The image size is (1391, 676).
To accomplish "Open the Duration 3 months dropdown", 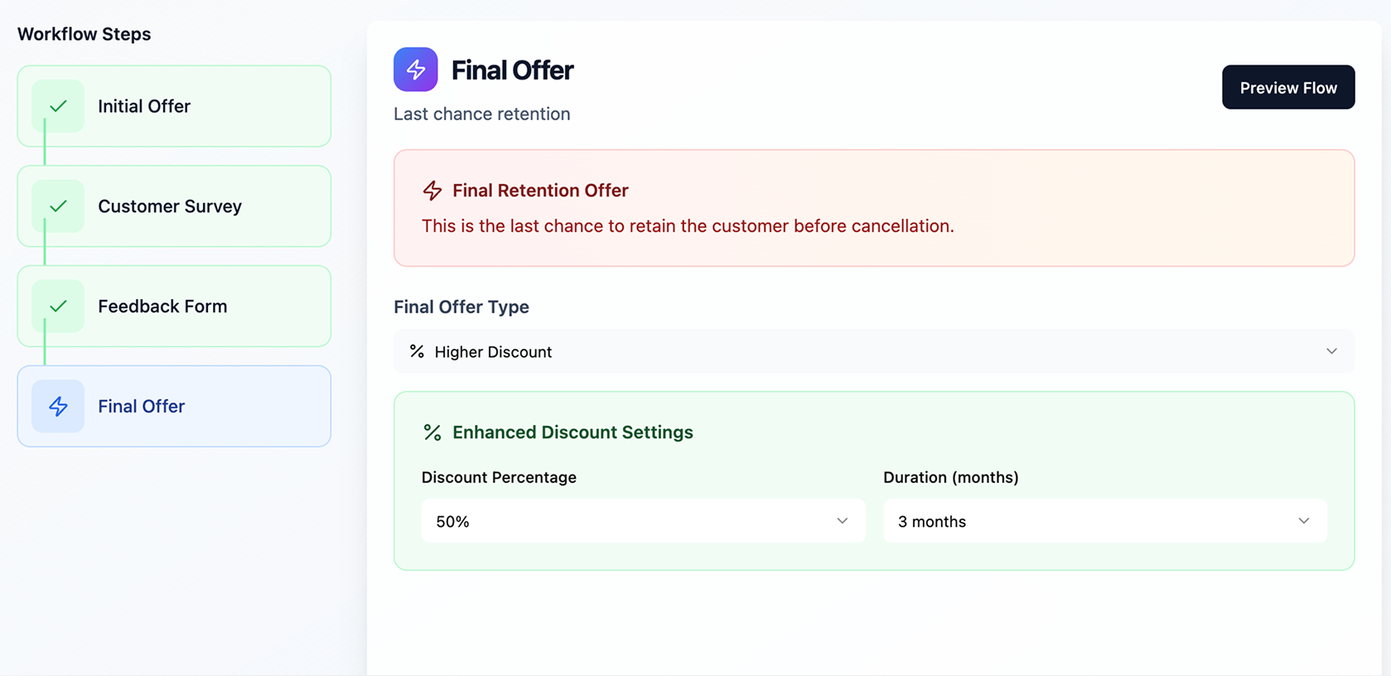I will (x=1104, y=521).
